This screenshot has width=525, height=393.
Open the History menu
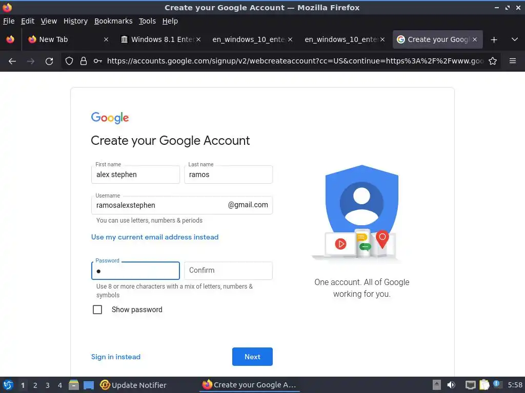pos(75,21)
